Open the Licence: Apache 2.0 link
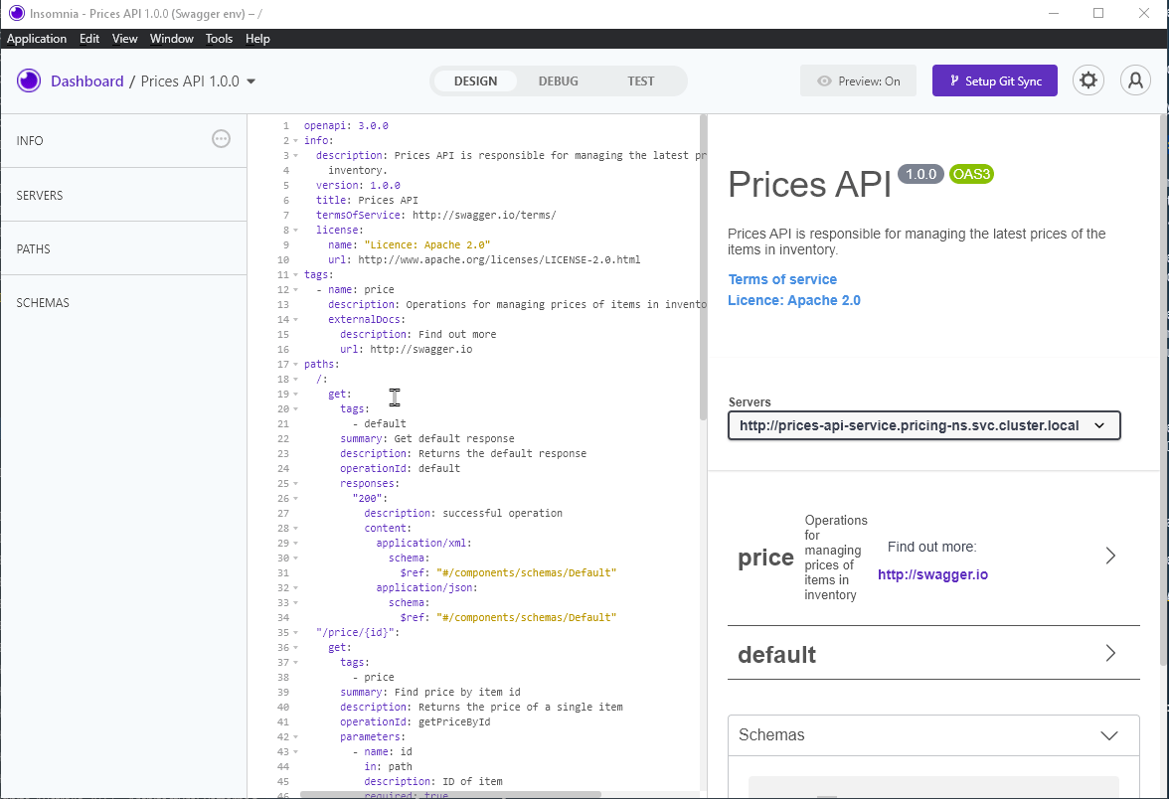 (794, 300)
